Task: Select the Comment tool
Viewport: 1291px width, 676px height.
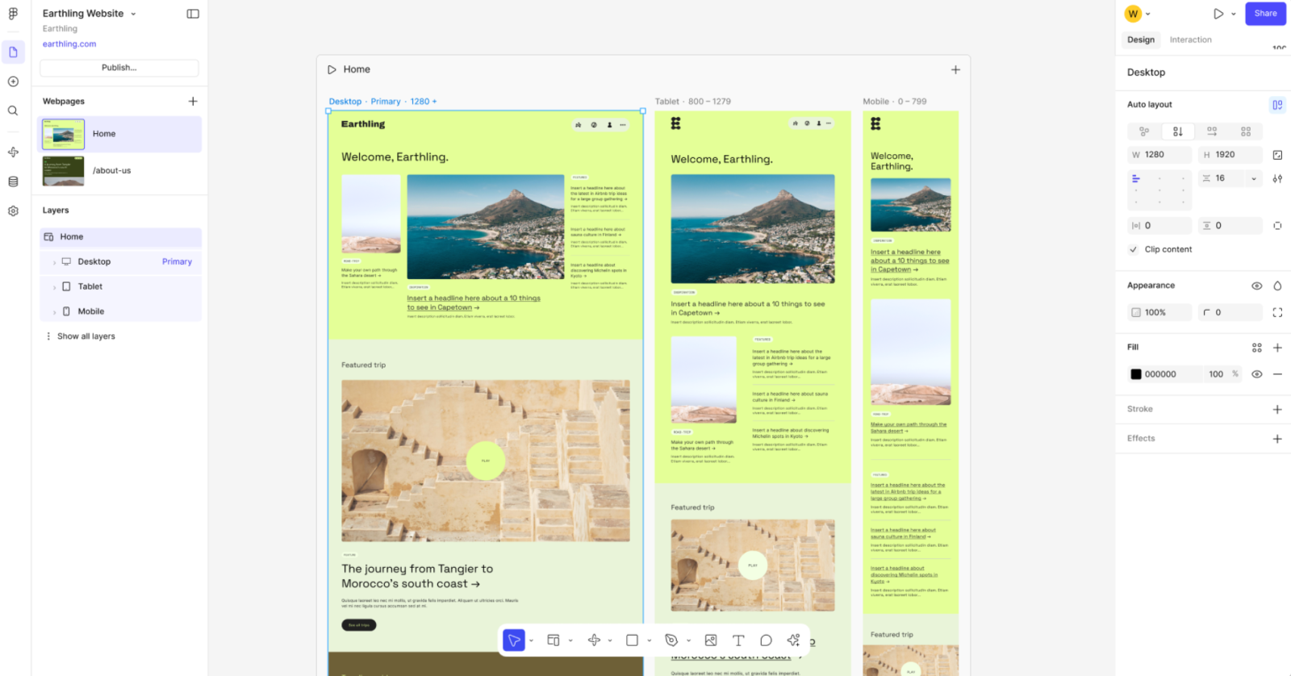Action: point(766,640)
